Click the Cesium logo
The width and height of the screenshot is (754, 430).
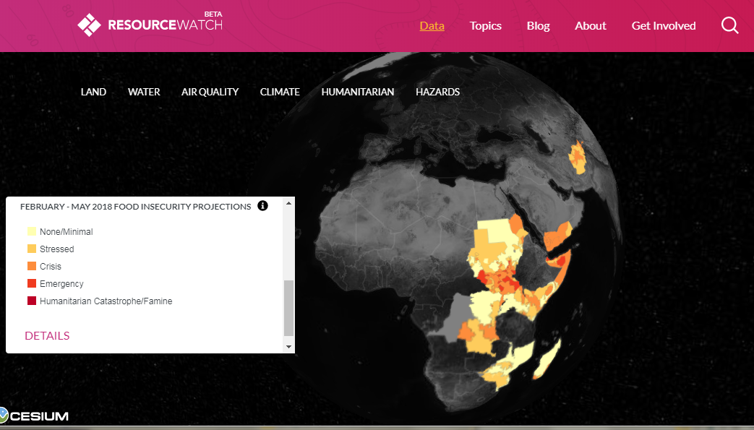point(35,416)
